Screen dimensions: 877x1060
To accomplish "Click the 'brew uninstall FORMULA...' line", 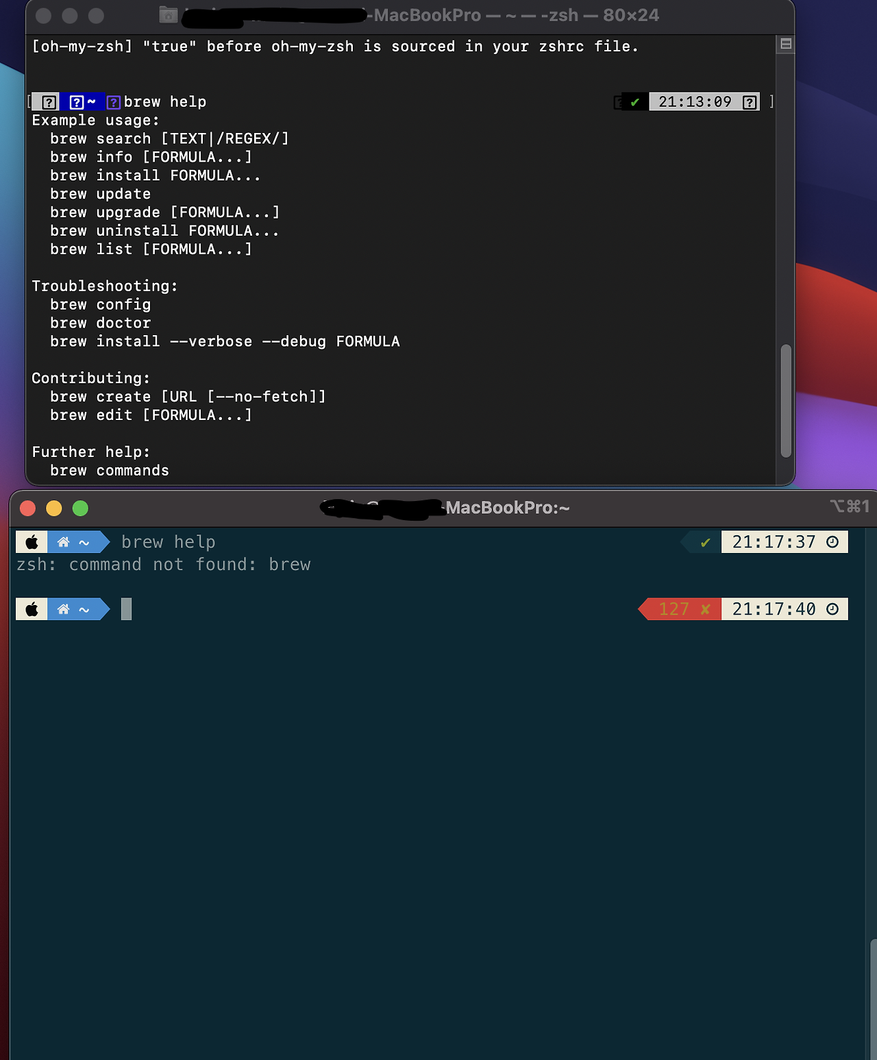I will (164, 231).
